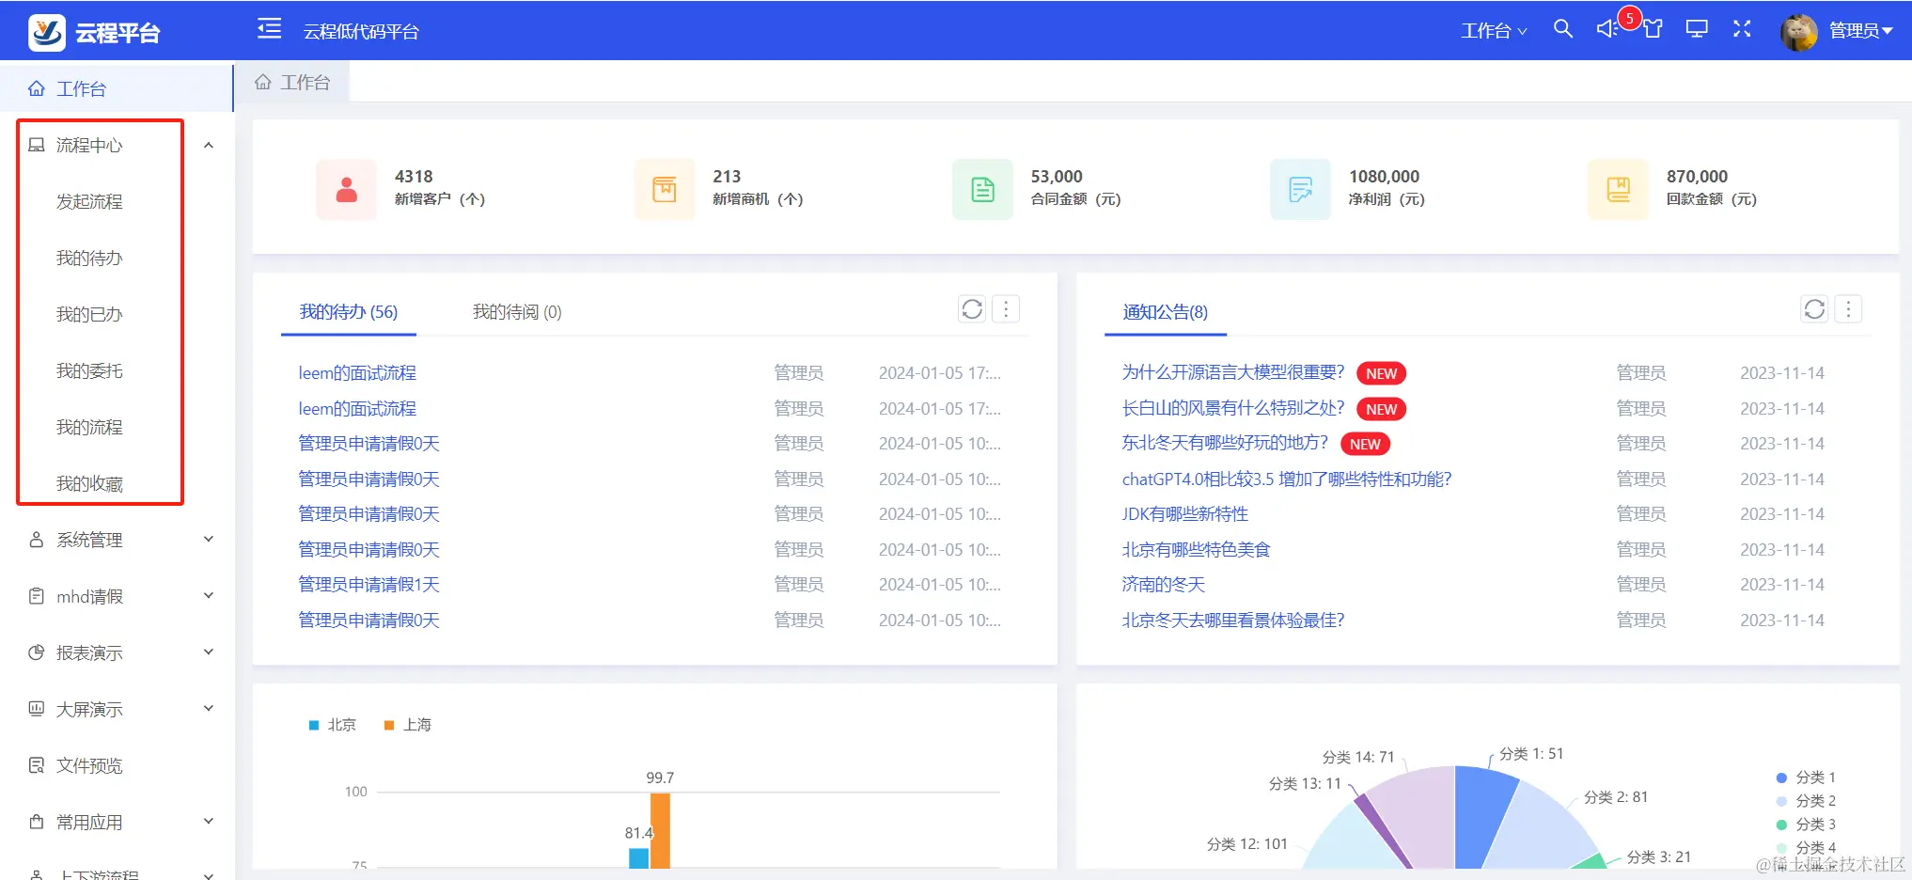Open the theme skin (T-shirt) icon

pos(1653,29)
